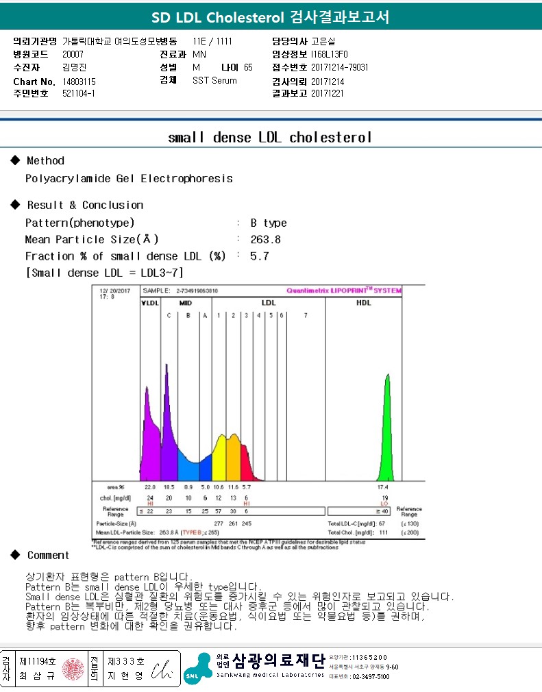This screenshot has height=692, width=542.
Task: Click the red round seal stamp beside 최삼규
Action: [x=73, y=669]
